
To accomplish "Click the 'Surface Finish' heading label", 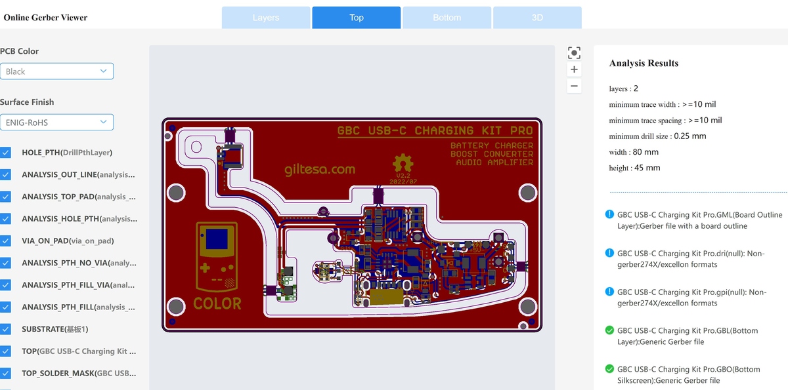I will pos(27,102).
